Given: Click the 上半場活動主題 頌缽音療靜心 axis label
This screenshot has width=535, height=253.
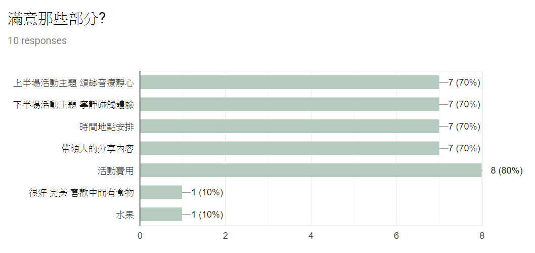Looking at the screenshot, I should click(73, 82).
